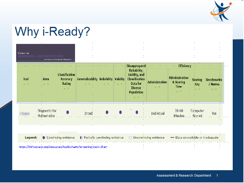Open the i-Ready link in the table
244x183 pixels.
pyautogui.click(x=25, y=113)
